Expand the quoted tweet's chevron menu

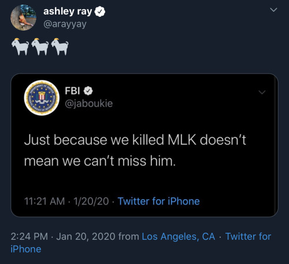[262, 92]
